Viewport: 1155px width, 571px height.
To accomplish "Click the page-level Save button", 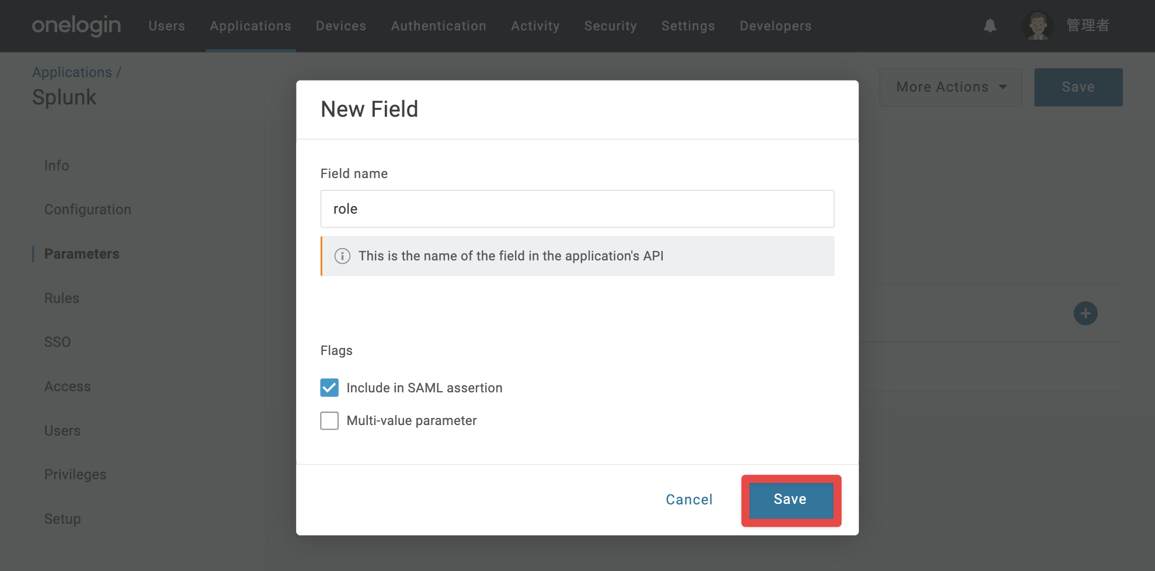I will (x=1079, y=87).
